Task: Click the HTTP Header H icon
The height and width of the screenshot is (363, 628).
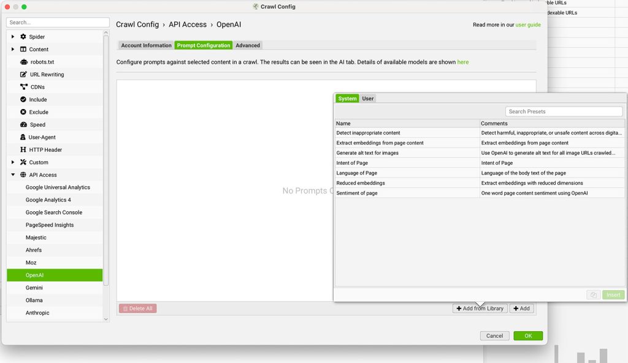Action: [23, 149]
